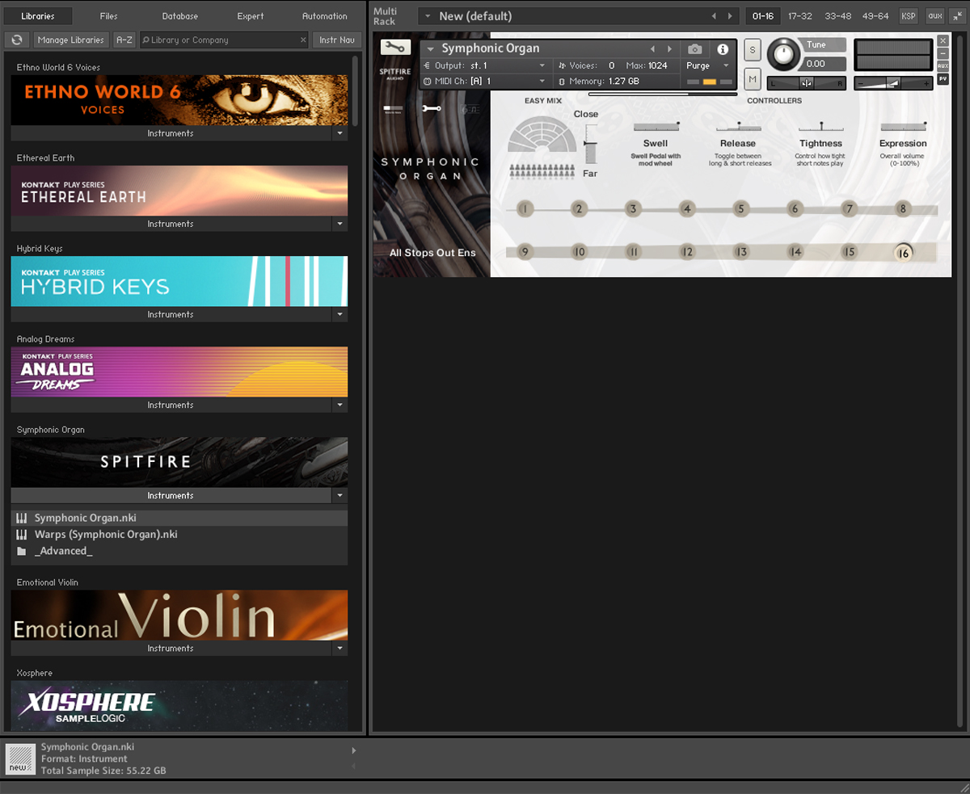The image size is (970, 794).
Task: Load the next multi with the right arrow
Action: tap(730, 16)
